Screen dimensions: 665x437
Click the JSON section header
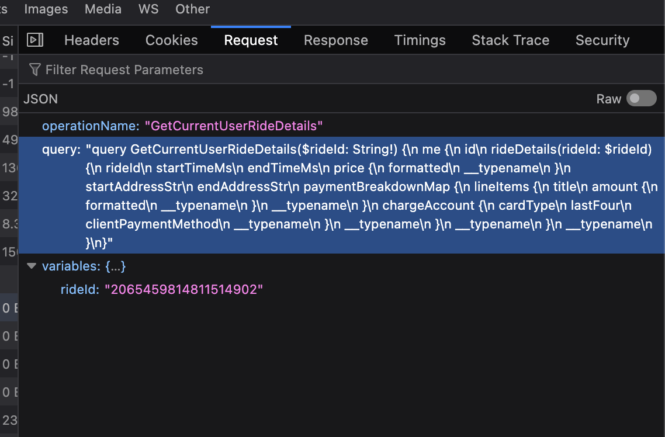pos(41,99)
